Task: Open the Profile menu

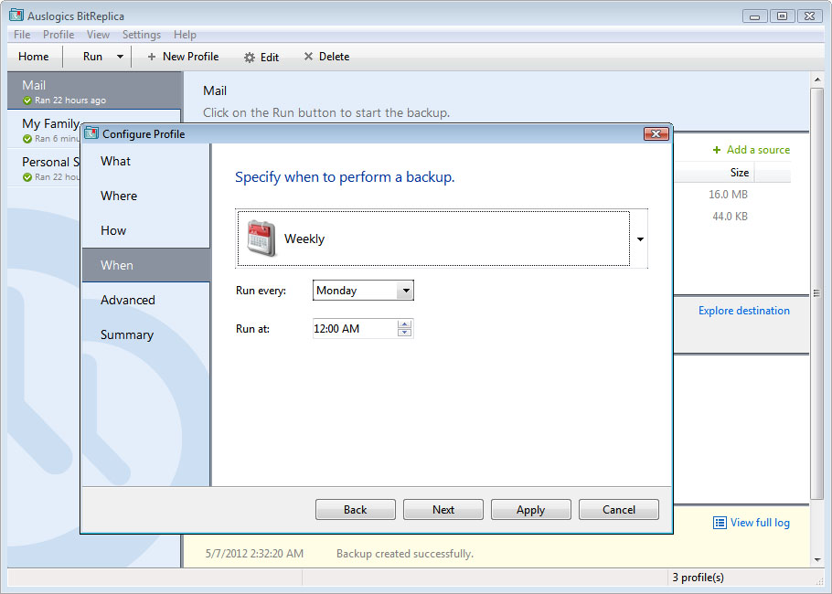Action: [x=59, y=35]
